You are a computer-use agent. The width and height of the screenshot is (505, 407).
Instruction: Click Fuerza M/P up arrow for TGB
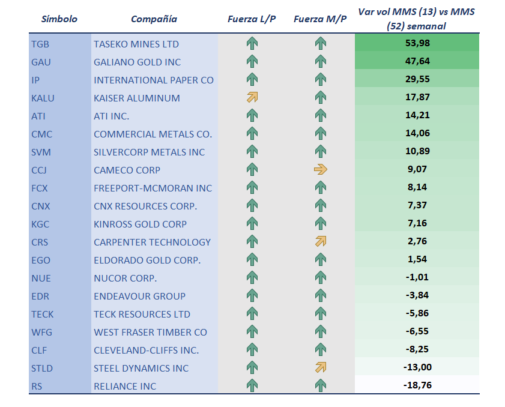(321, 43)
